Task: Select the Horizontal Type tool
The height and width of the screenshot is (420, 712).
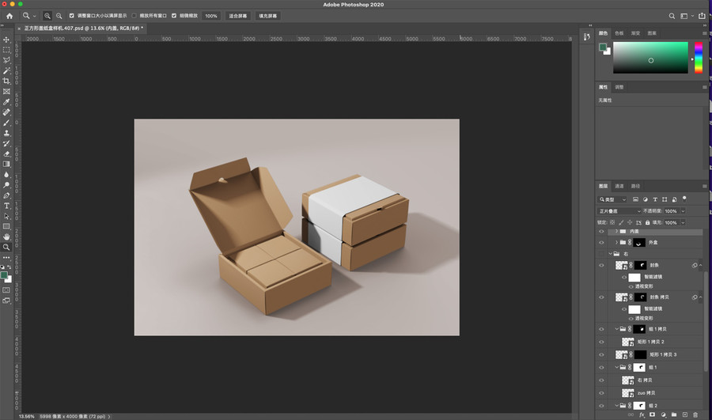Action: 6,206
